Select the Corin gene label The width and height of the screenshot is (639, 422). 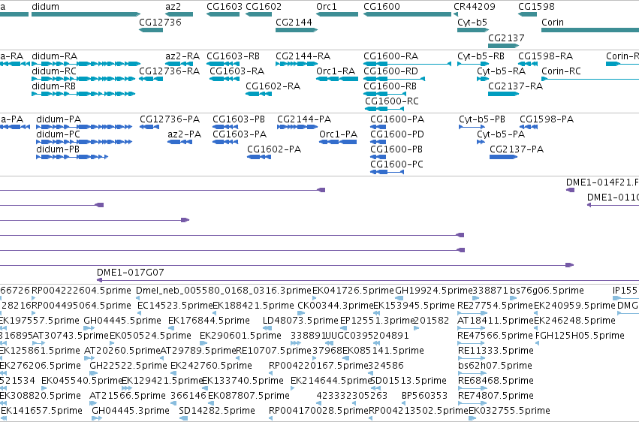pyautogui.click(x=553, y=23)
